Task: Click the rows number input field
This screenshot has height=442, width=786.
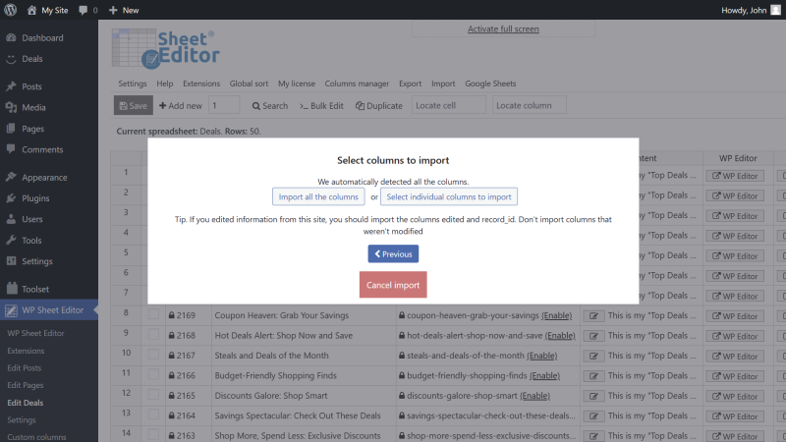Action: 224,106
